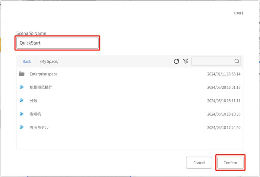The image size is (260, 177).
Task: Click inside the file search box
Action: [x=213, y=61]
